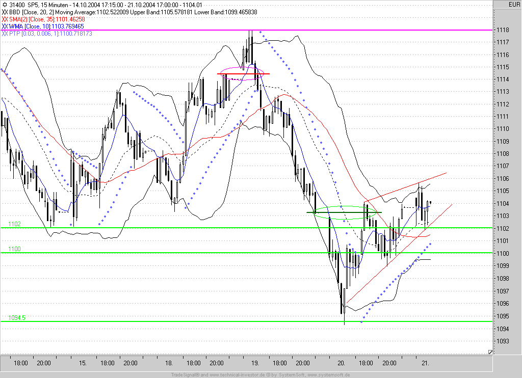Click the 1108 price axis label
Screen dimensions: 522x378
(503, 154)
